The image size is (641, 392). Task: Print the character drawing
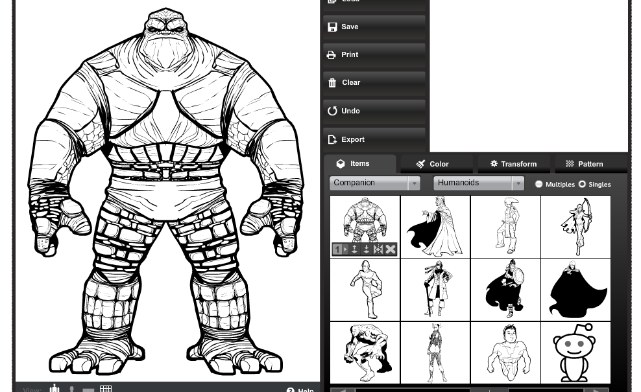374,55
